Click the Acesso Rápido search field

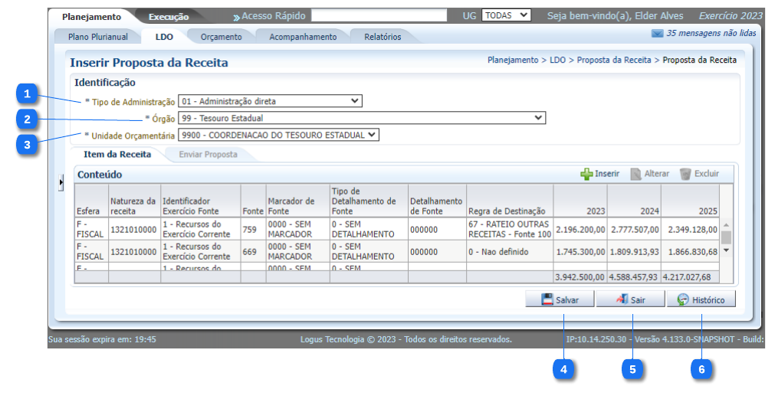tap(379, 15)
